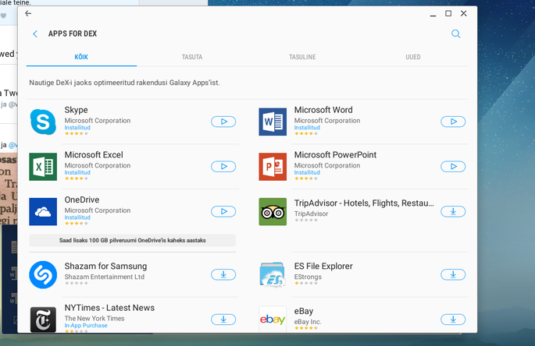535x346 pixels.
Task: Open the Microsoft Word title text
Action: click(323, 110)
